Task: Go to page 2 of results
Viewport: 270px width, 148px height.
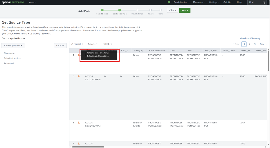Action: [249, 44]
